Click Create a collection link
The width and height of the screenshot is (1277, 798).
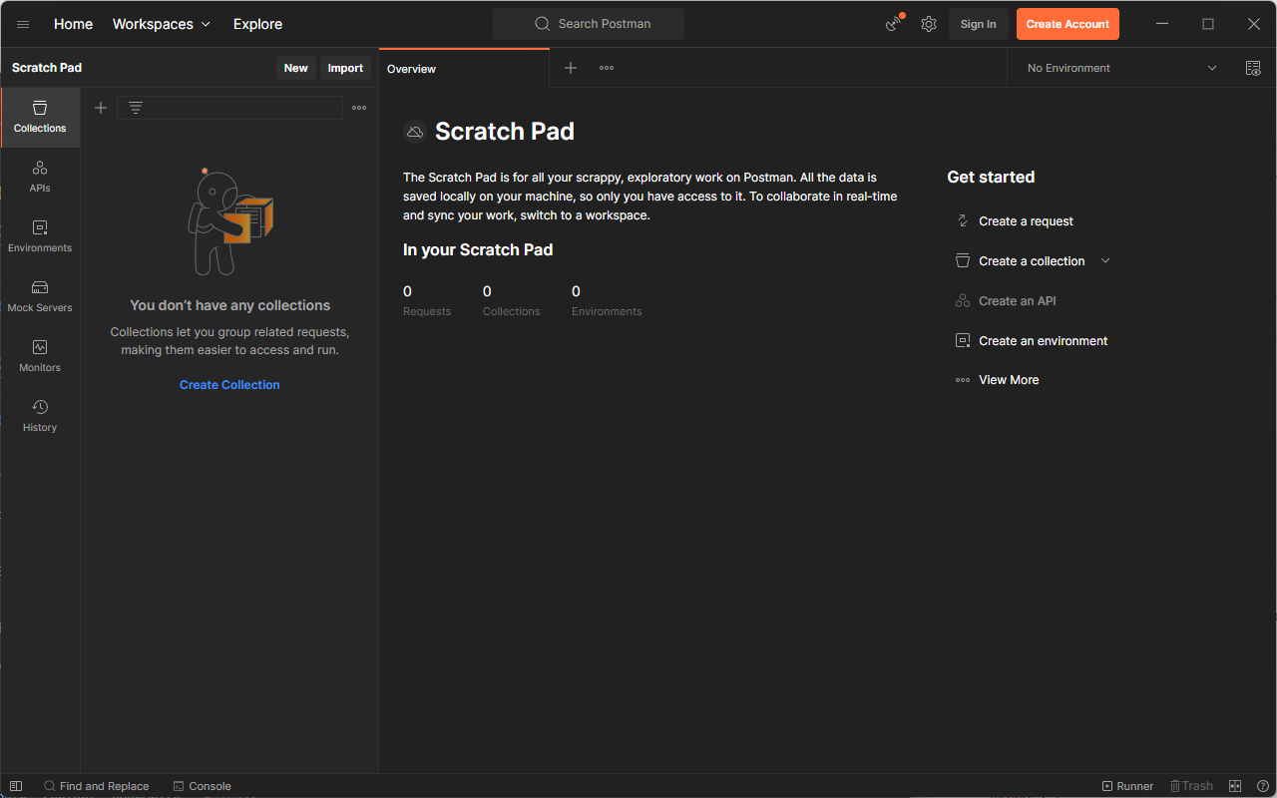click(x=1032, y=261)
